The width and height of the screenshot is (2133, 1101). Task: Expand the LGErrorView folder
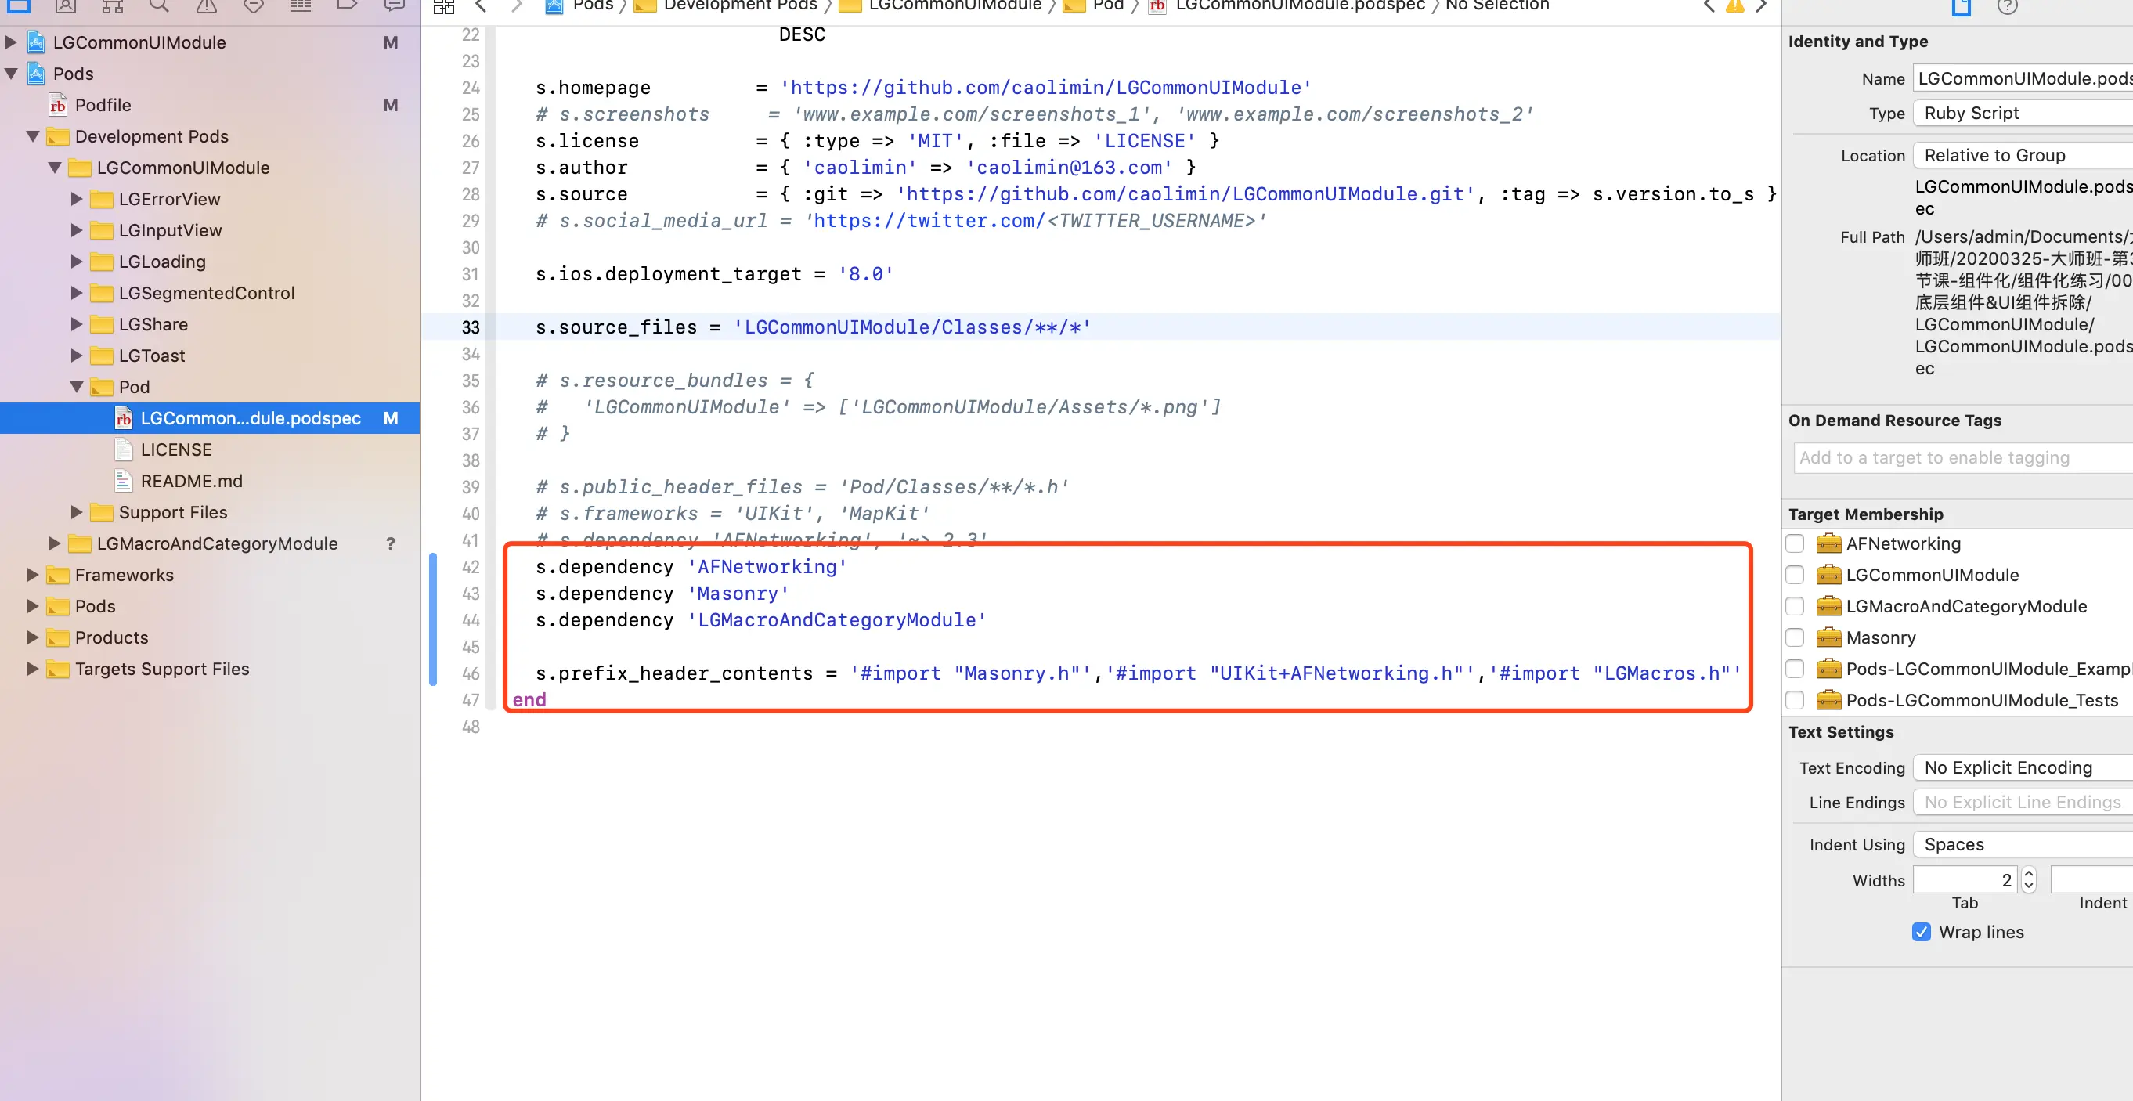point(76,199)
